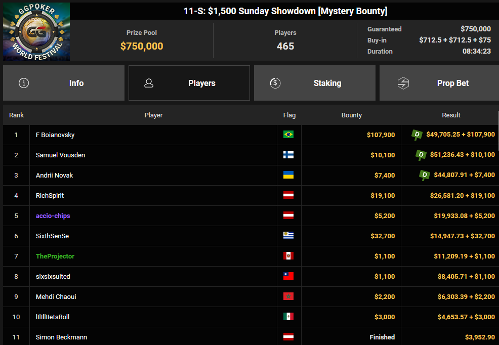Click the Taiwan flag for sixsixsuited
Image resolution: width=499 pixels, height=345 pixels.
pyautogui.click(x=288, y=276)
